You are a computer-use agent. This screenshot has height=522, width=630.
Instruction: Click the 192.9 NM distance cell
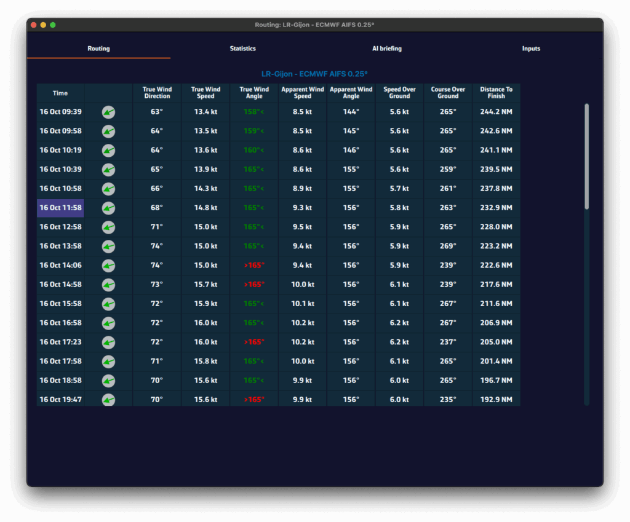tap(496, 400)
